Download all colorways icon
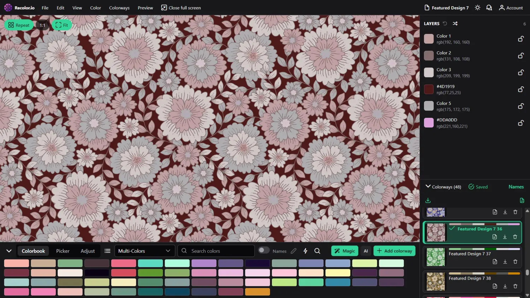530x298 pixels. point(428,201)
